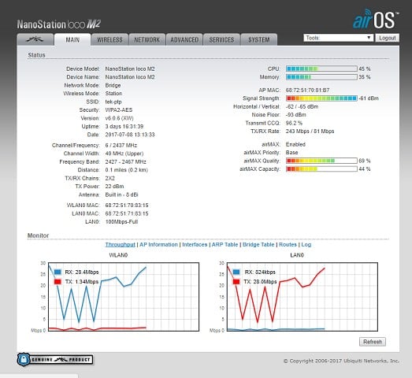Click the airMAX Quality bar
The image size is (412, 378).
pyautogui.click(x=321, y=161)
